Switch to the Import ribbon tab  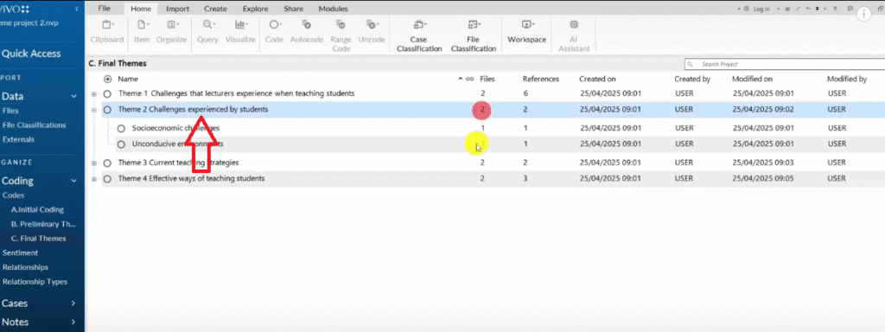click(x=177, y=9)
